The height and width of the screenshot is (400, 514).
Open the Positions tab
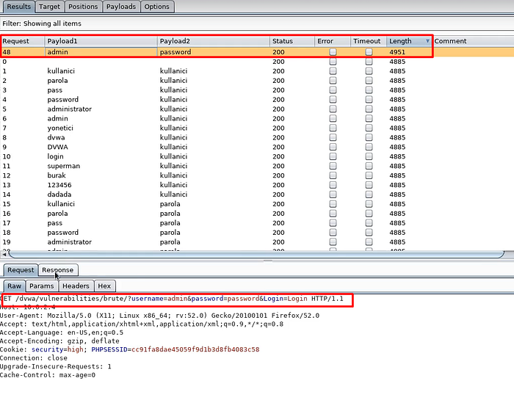(83, 7)
